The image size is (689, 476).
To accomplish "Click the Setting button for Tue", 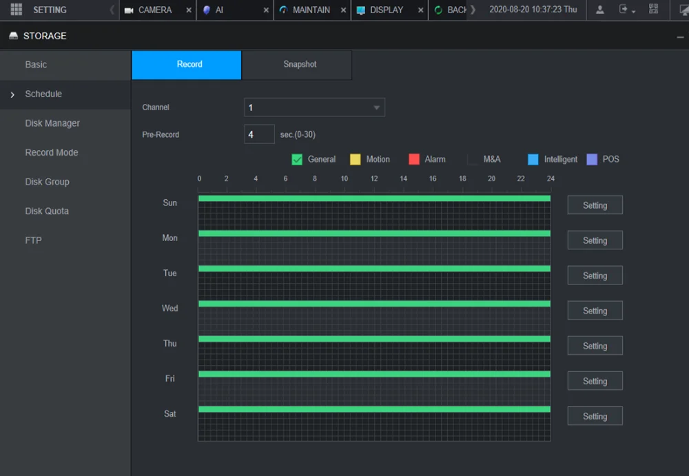I will [595, 276].
